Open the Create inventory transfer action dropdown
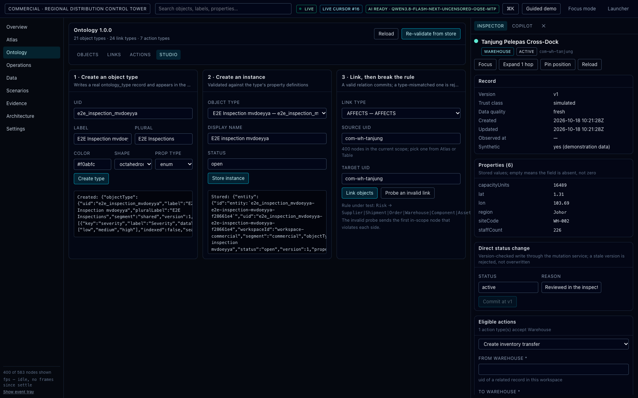Image resolution: width=638 pixels, height=398 pixels. tap(553, 344)
